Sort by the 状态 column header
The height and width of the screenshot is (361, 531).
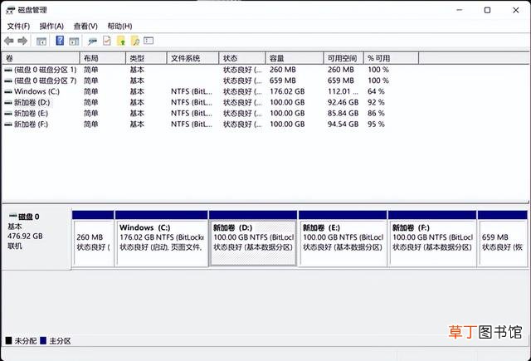click(242, 58)
